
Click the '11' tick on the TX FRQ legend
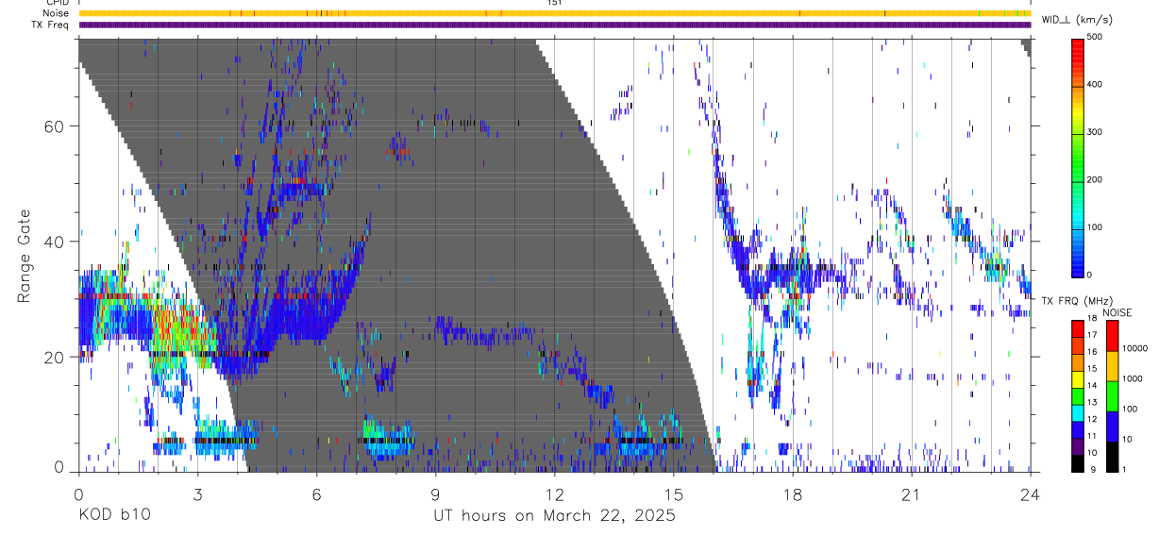tap(1094, 437)
